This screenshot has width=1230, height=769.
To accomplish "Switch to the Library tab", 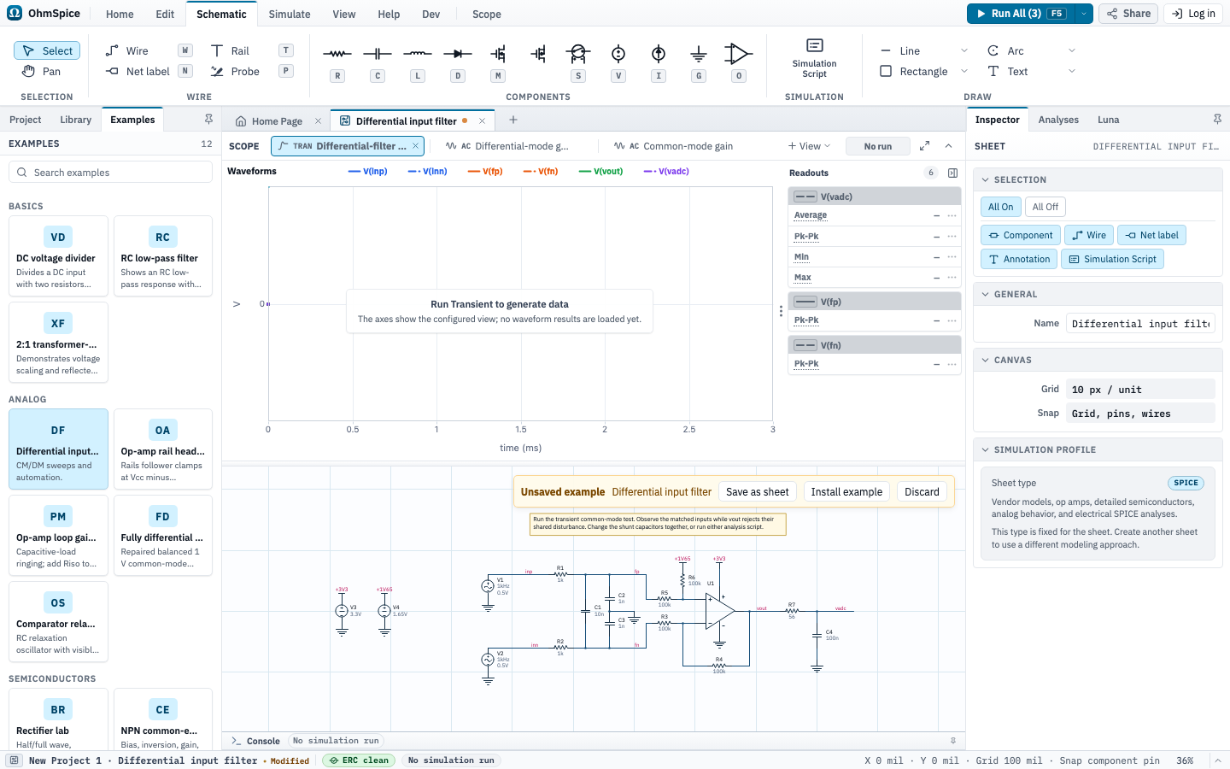I will [75, 120].
